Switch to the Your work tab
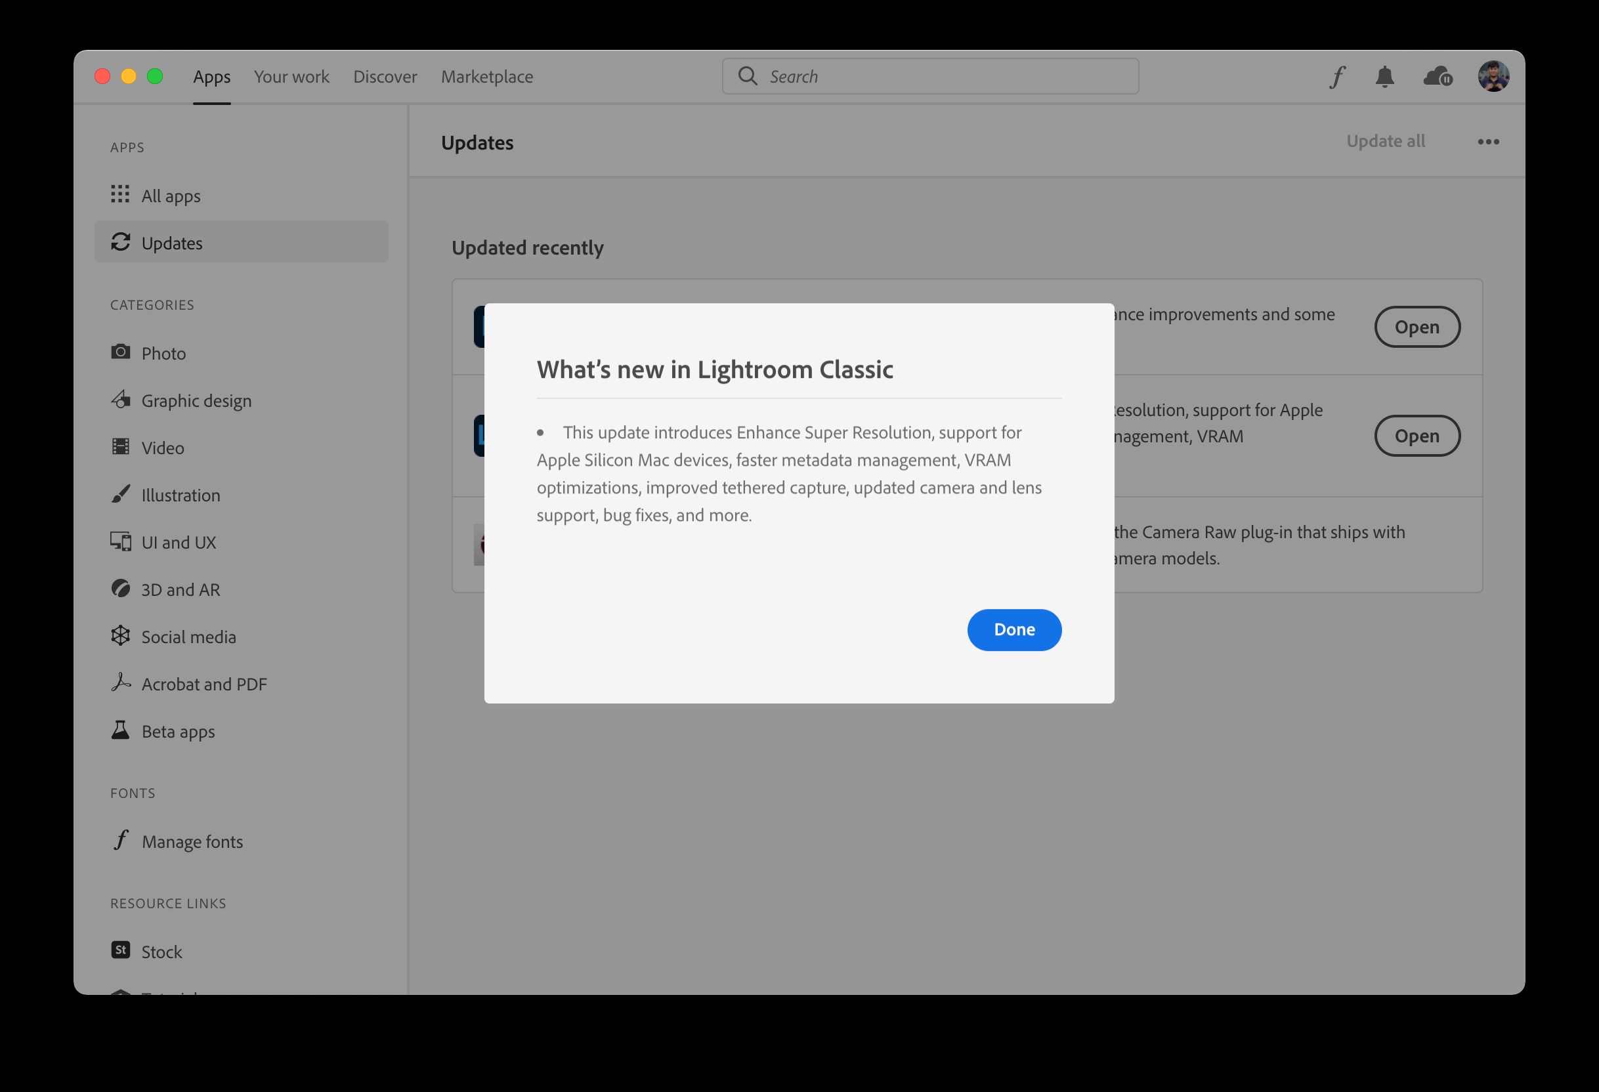 [291, 77]
